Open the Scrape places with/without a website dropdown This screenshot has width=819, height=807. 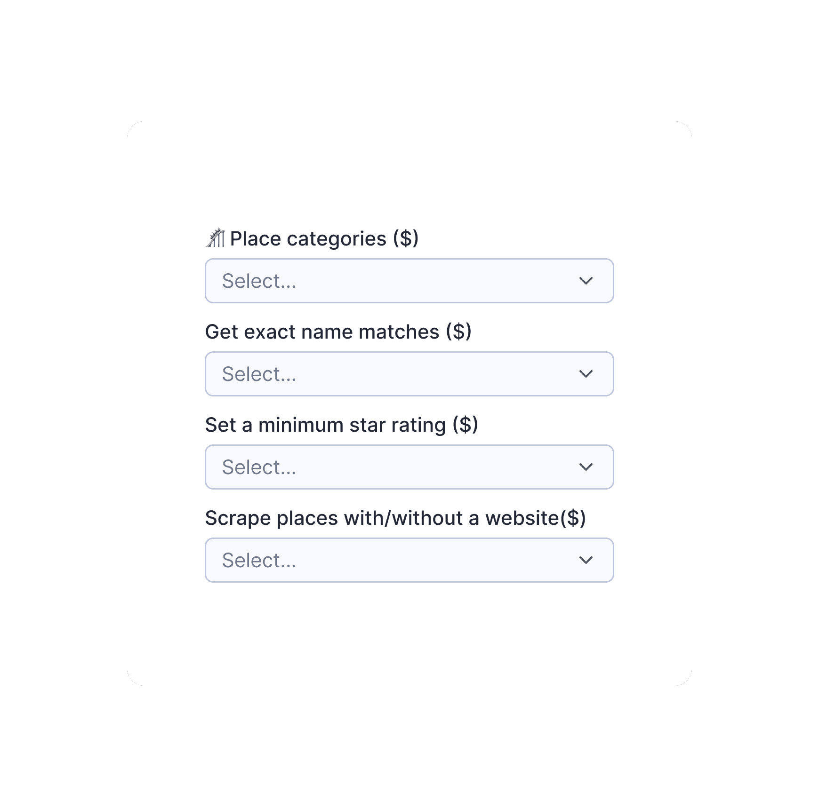[x=409, y=560]
